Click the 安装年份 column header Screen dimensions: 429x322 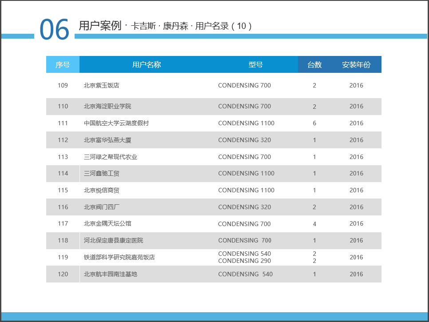pyautogui.click(x=356, y=64)
